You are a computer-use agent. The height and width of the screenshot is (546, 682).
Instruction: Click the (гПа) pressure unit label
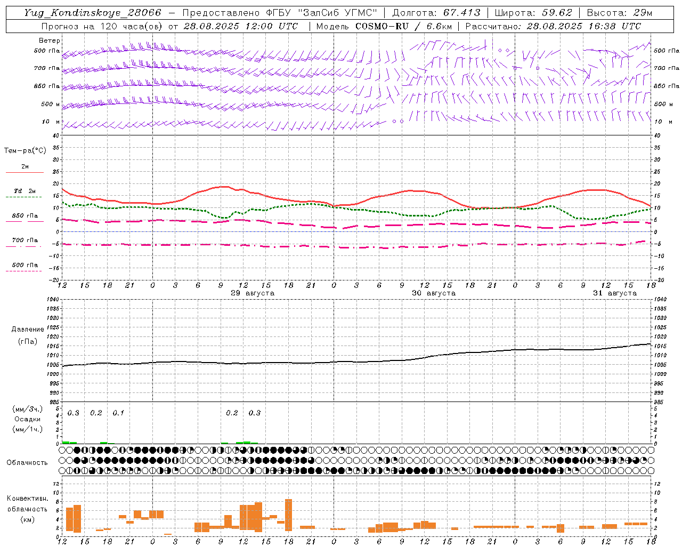click(x=28, y=342)
